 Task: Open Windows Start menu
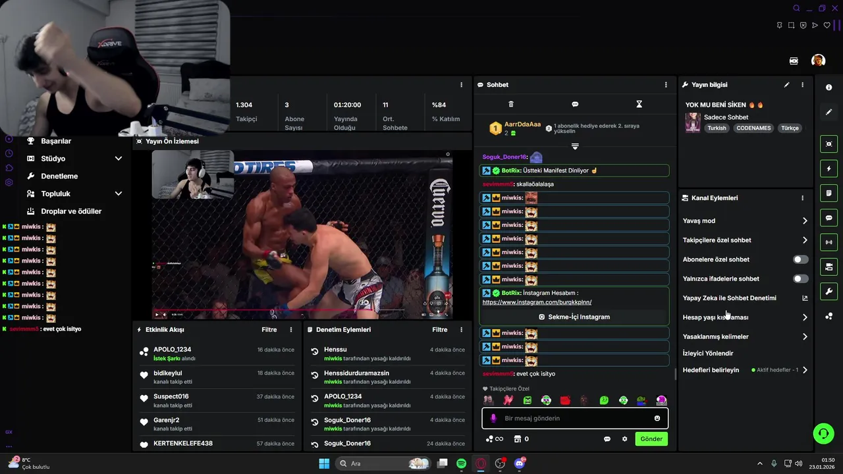click(324, 463)
